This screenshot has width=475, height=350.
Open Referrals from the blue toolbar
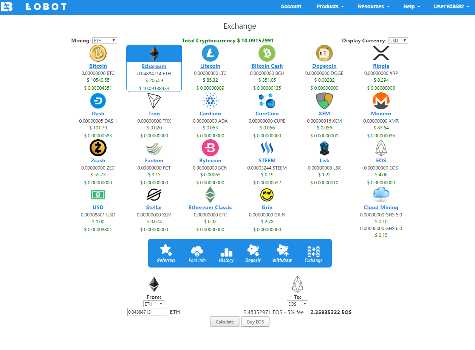(166, 253)
